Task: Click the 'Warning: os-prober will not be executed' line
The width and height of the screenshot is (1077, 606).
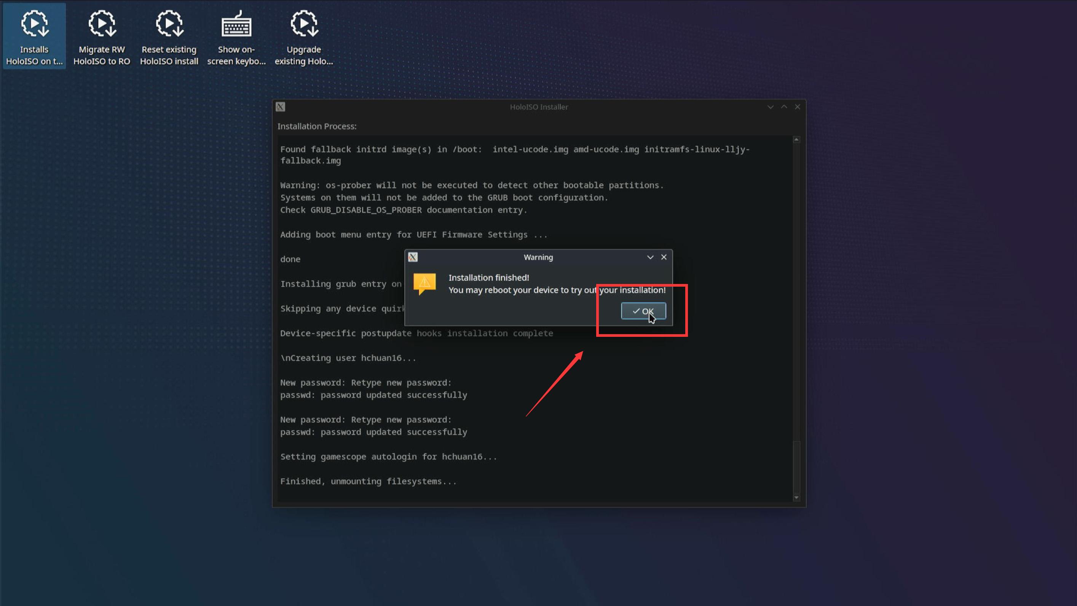Action: (x=472, y=186)
